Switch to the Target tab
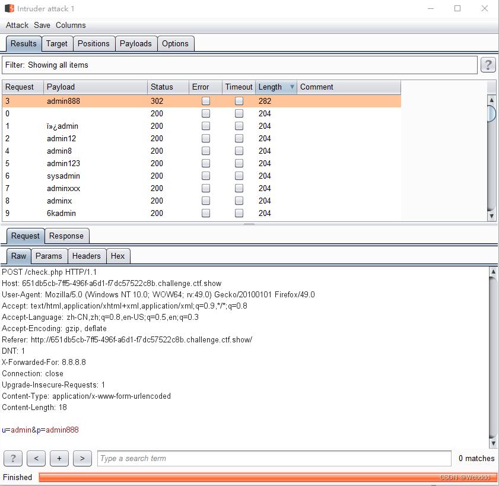499x486 pixels. tap(57, 43)
